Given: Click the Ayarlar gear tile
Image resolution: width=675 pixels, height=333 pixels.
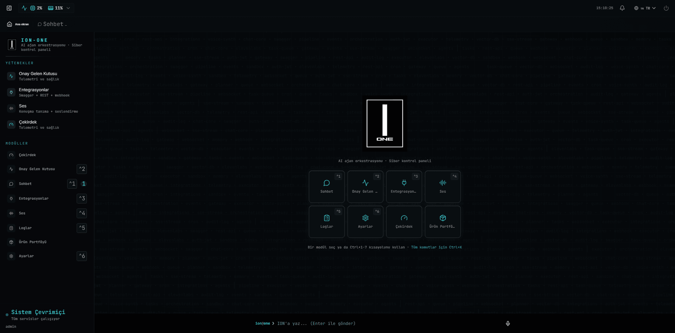Looking at the screenshot, I should pyautogui.click(x=365, y=221).
